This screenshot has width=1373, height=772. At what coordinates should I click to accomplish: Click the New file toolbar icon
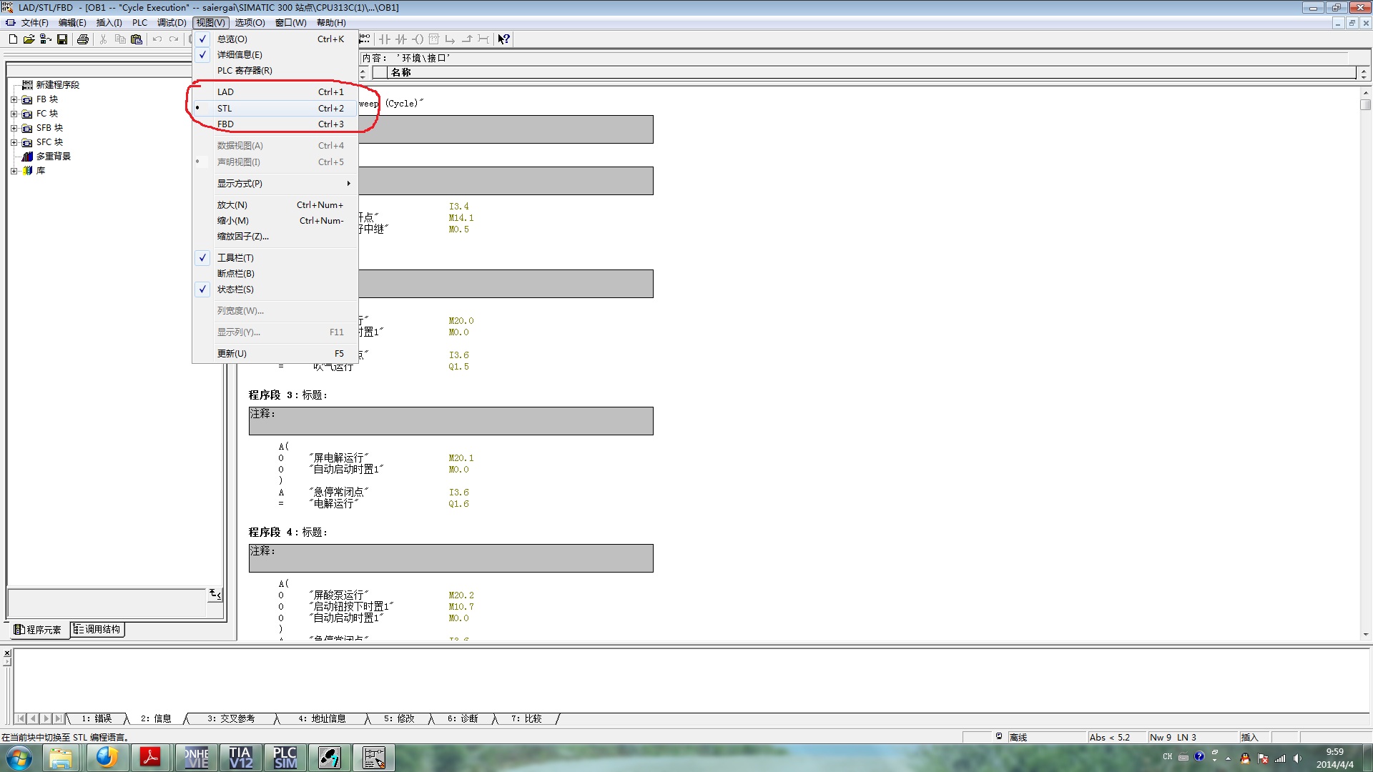click(x=13, y=39)
